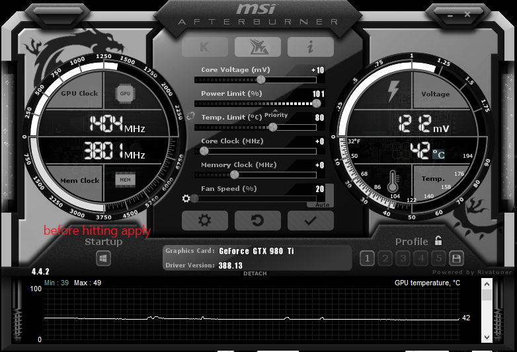Image resolution: width=517 pixels, height=352 pixels.
Task: Click the 1404 MHz GPU clock readout
Action: pos(117,124)
